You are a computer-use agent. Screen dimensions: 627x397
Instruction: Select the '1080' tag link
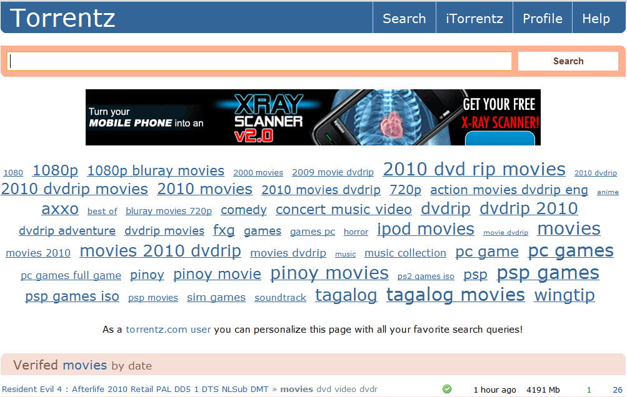pyautogui.click(x=13, y=172)
